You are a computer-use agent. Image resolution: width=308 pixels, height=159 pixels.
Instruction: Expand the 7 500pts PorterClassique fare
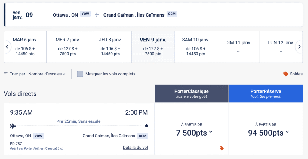[194, 133]
